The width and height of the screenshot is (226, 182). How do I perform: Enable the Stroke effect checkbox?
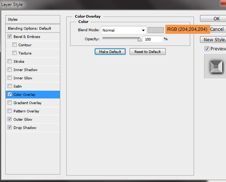(x=9, y=62)
